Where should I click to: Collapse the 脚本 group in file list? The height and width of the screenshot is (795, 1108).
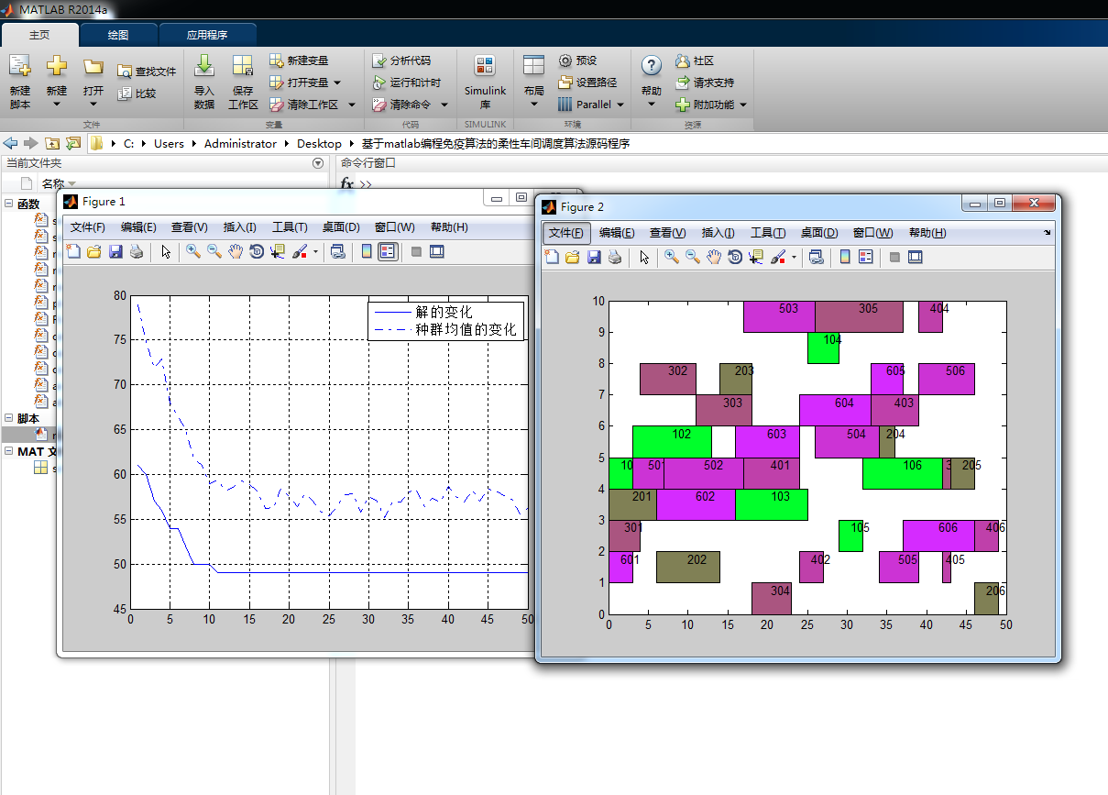(8, 418)
